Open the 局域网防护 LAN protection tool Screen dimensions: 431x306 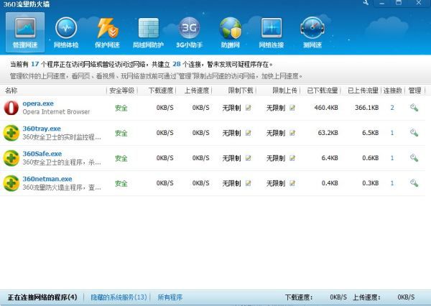click(148, 32)
